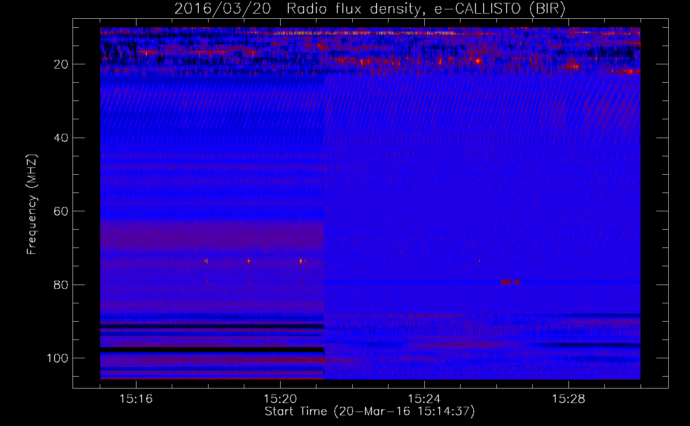Click the '100' frequency tick label
Screen dimensions: 690x426
point(58,358)
